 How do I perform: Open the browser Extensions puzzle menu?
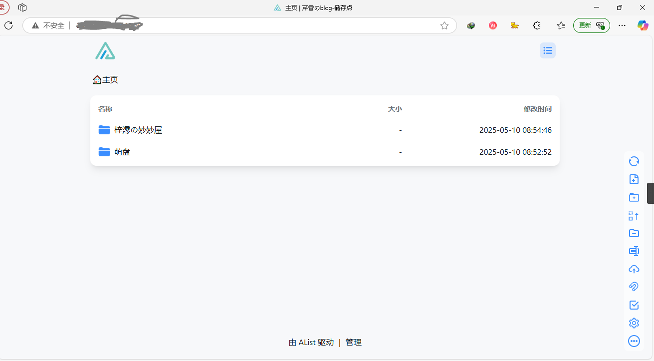point(537,25)
